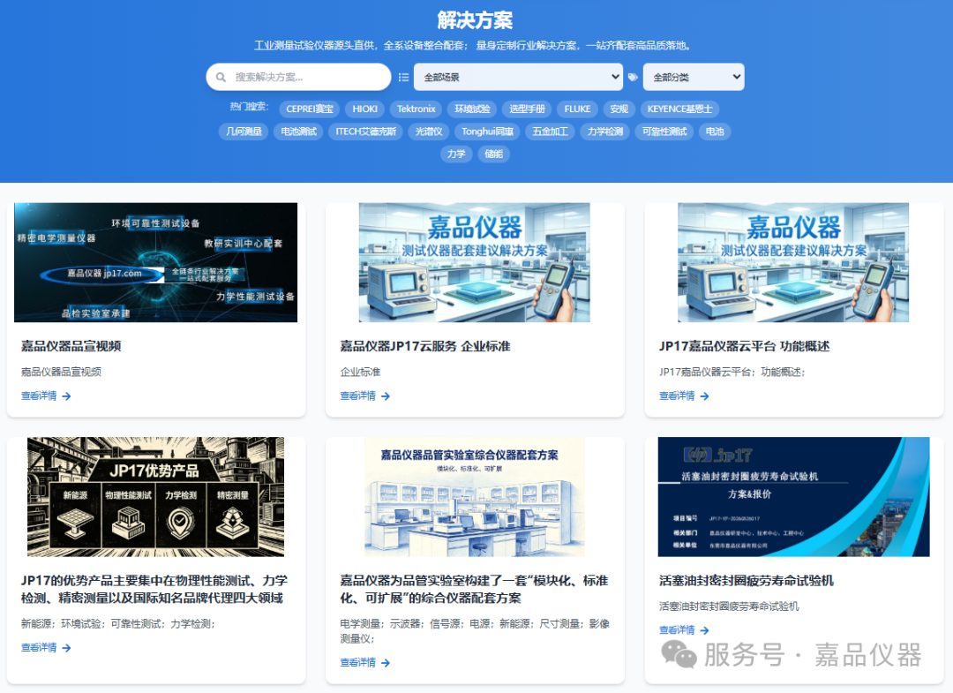
Task: Click arrow icon of 企业标准 card
Action: pyautogui.click(x=386, y=396)
